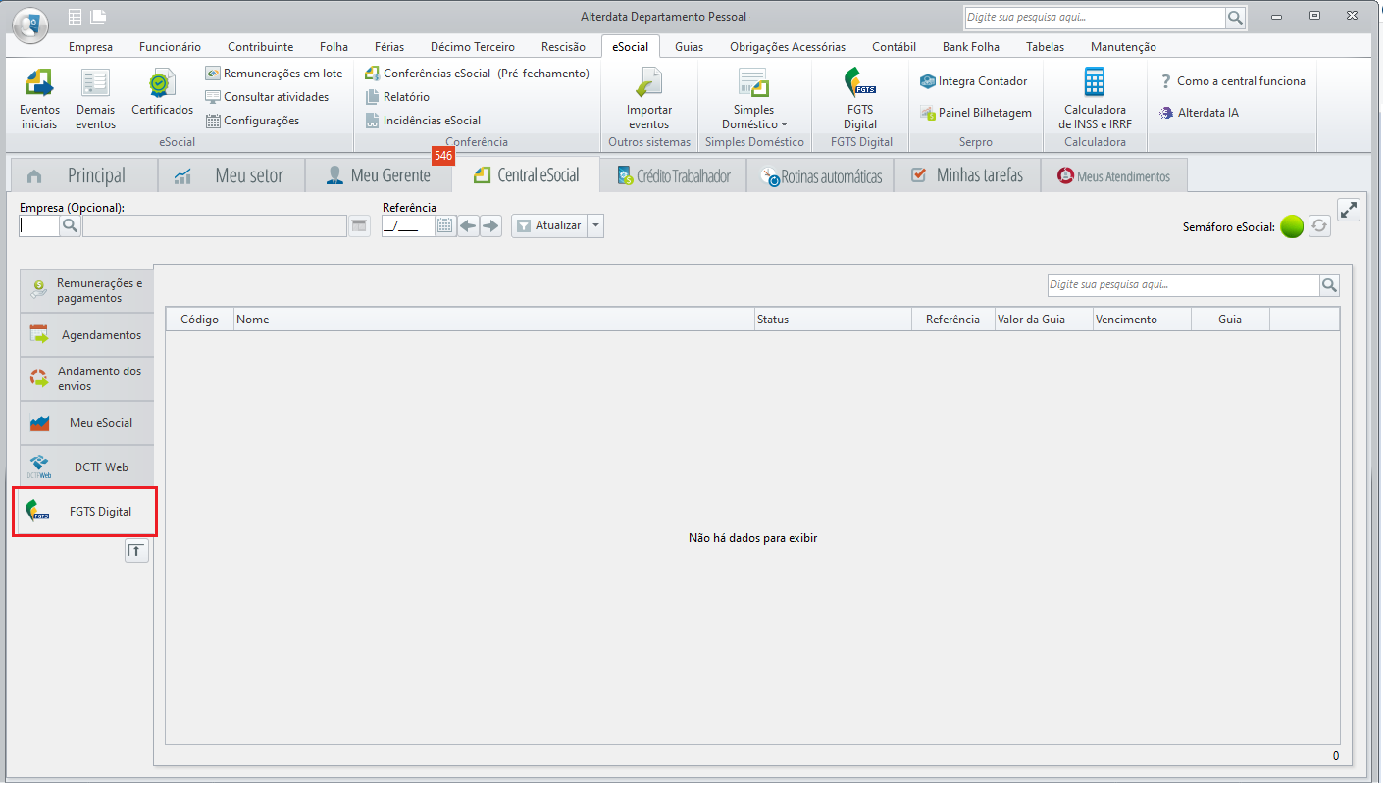Click grid search input field
The image size is (1386, 787).
tap(1183, 285)
